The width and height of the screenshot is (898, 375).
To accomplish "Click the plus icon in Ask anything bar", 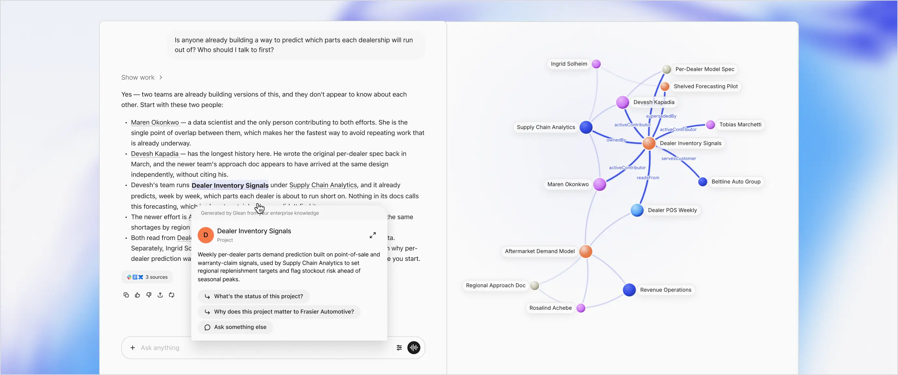I will click(132, 348).
